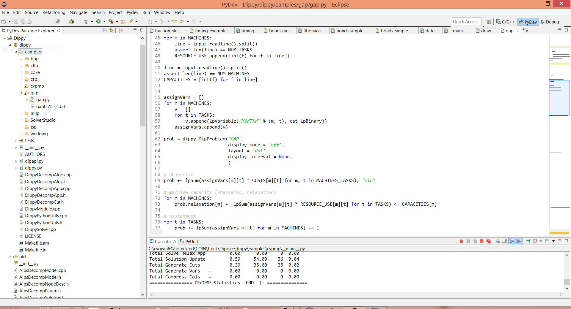Click the Open Console icon in console toolbar

pos(547,241)
